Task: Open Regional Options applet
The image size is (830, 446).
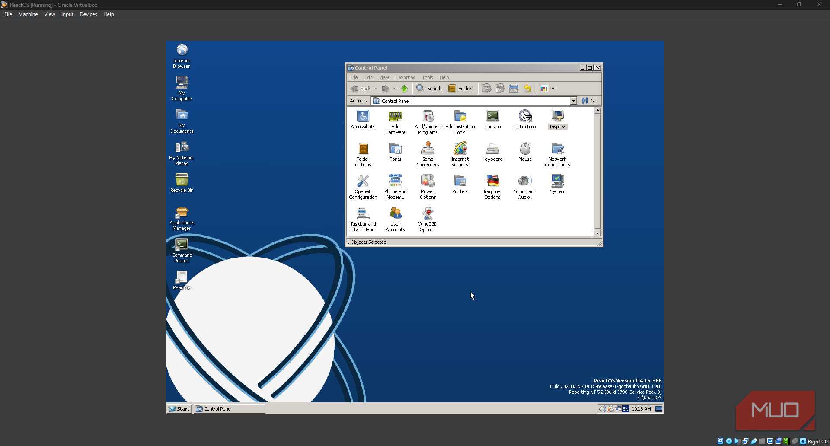Action: (492, 187)
